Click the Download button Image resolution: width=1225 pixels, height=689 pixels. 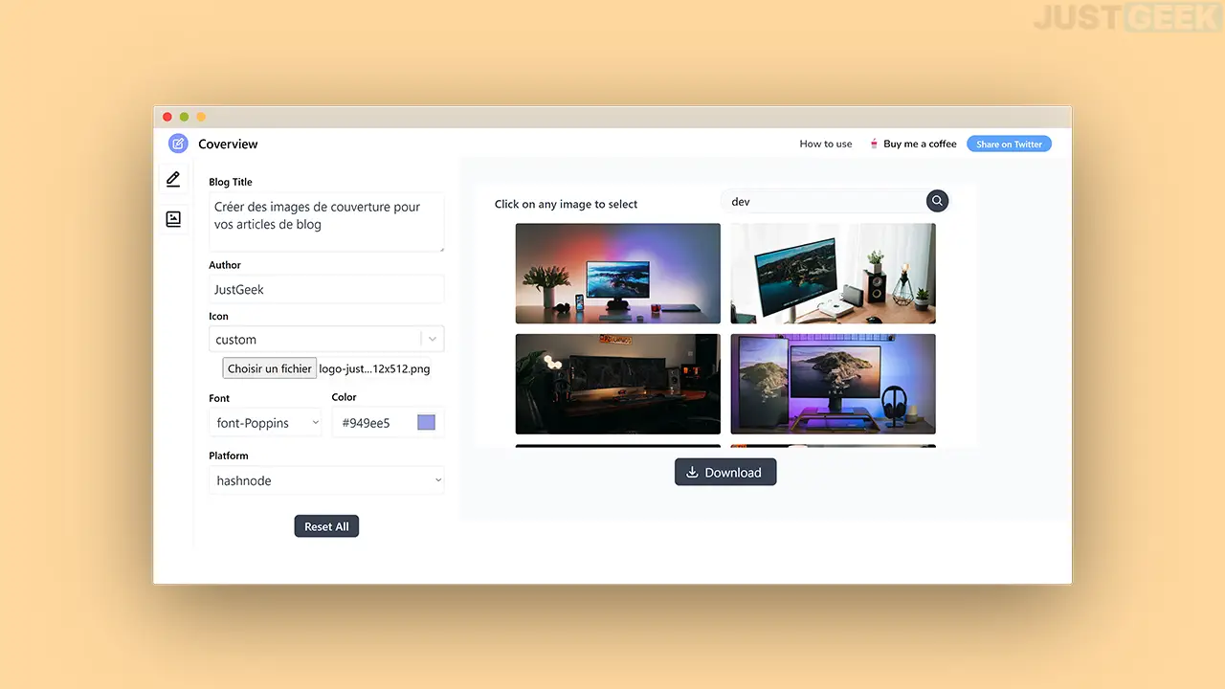point(725,472)
